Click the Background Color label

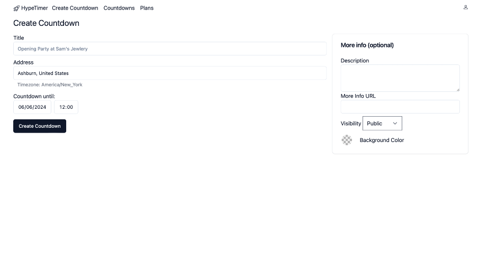click(x=382, y=140)
